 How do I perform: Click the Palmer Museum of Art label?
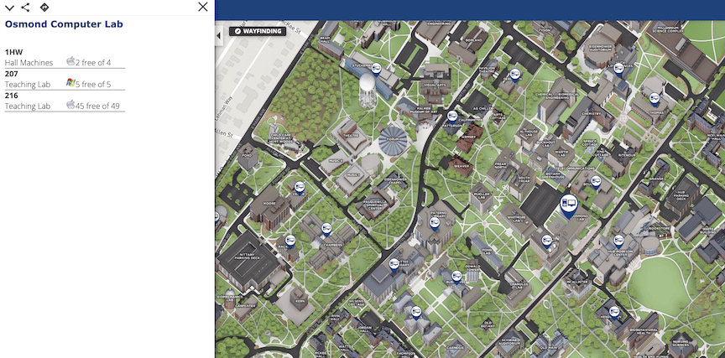424,110
